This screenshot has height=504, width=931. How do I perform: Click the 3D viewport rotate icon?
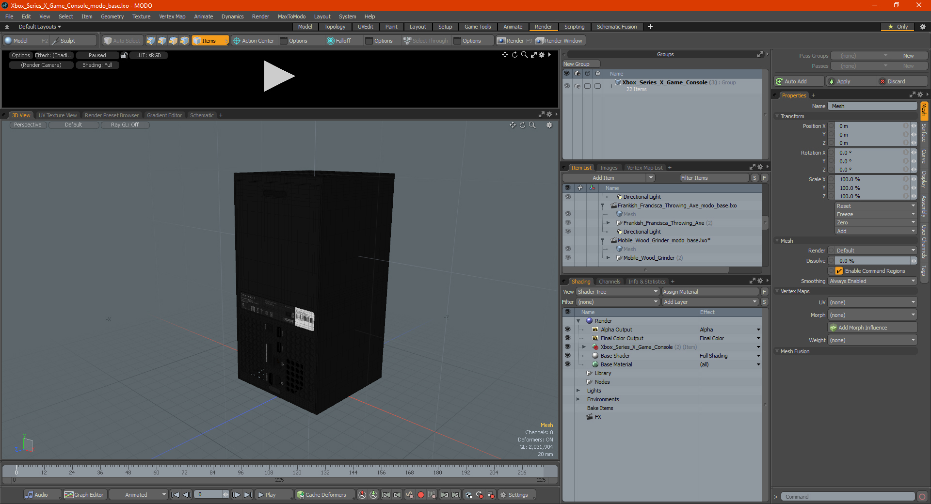[x=522, y=125]
